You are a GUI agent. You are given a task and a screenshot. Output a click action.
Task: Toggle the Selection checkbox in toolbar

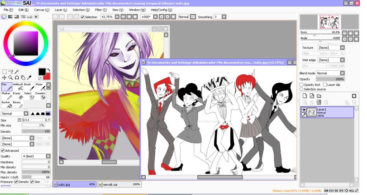(x=83, y=17)
